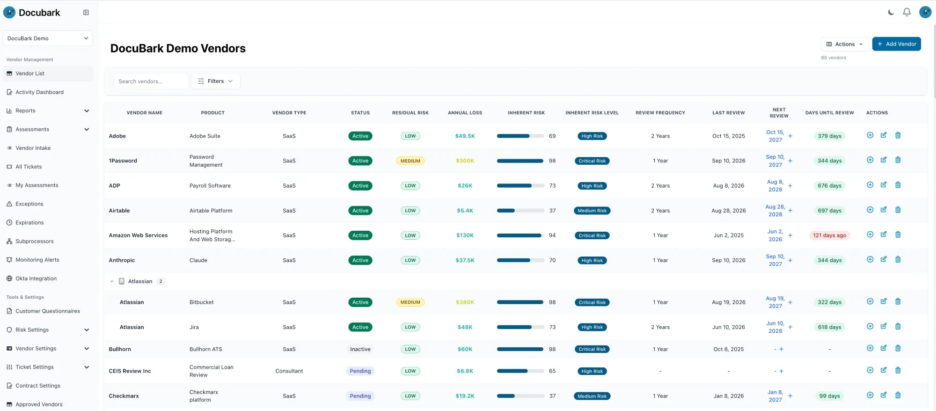Click 1Password inherent risk bar
The image size is (936, 411).
point(520,161)
